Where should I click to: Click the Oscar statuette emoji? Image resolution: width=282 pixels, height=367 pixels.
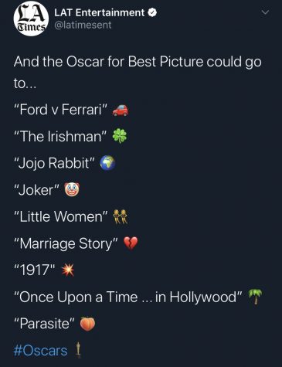(78, 350)
